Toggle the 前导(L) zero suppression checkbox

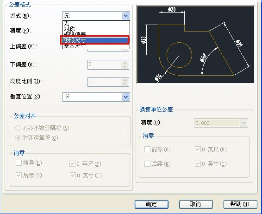coord(19,163)
